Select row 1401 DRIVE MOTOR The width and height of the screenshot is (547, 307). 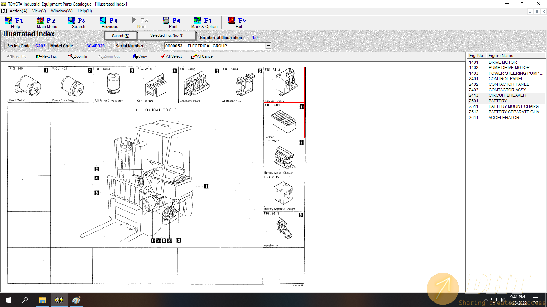tap(506, 62)
